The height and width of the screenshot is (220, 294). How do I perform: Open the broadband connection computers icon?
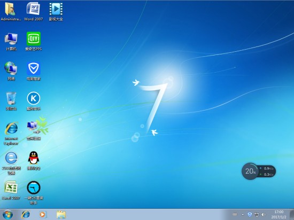34,131
